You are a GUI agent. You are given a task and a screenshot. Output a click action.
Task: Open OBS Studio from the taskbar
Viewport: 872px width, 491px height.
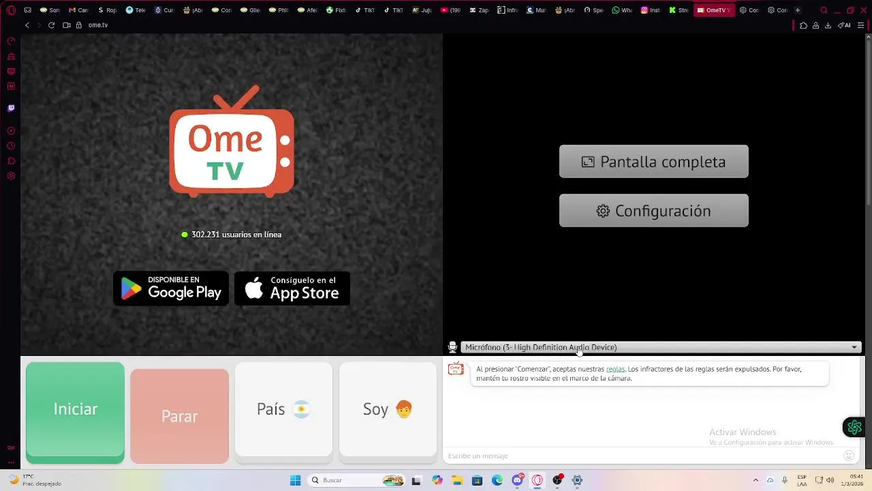pos(558,481)
